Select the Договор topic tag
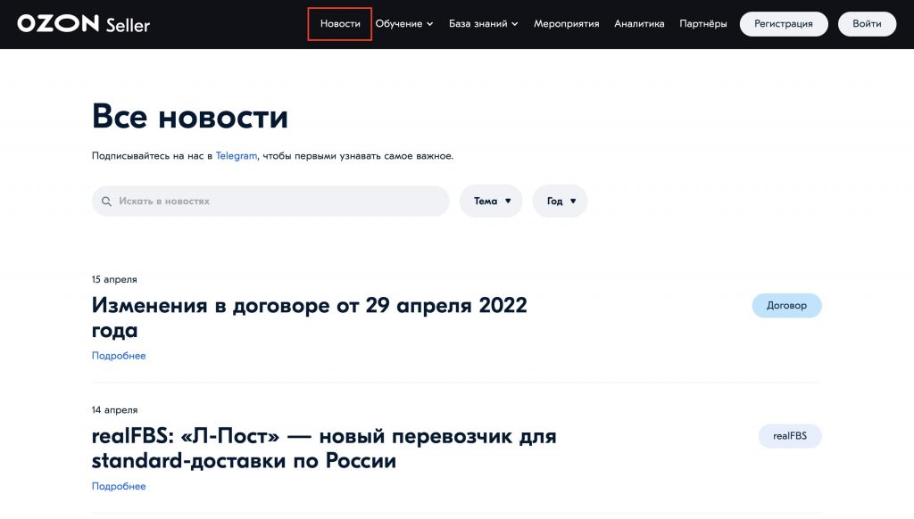This screenshot has width=914, height=519. 786,305
